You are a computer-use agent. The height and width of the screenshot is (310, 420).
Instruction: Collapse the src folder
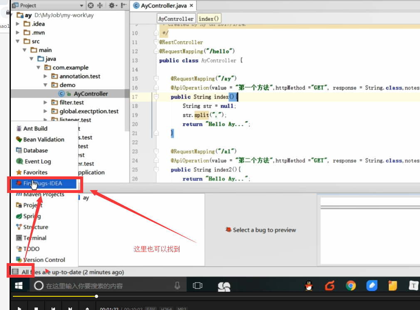17,41
